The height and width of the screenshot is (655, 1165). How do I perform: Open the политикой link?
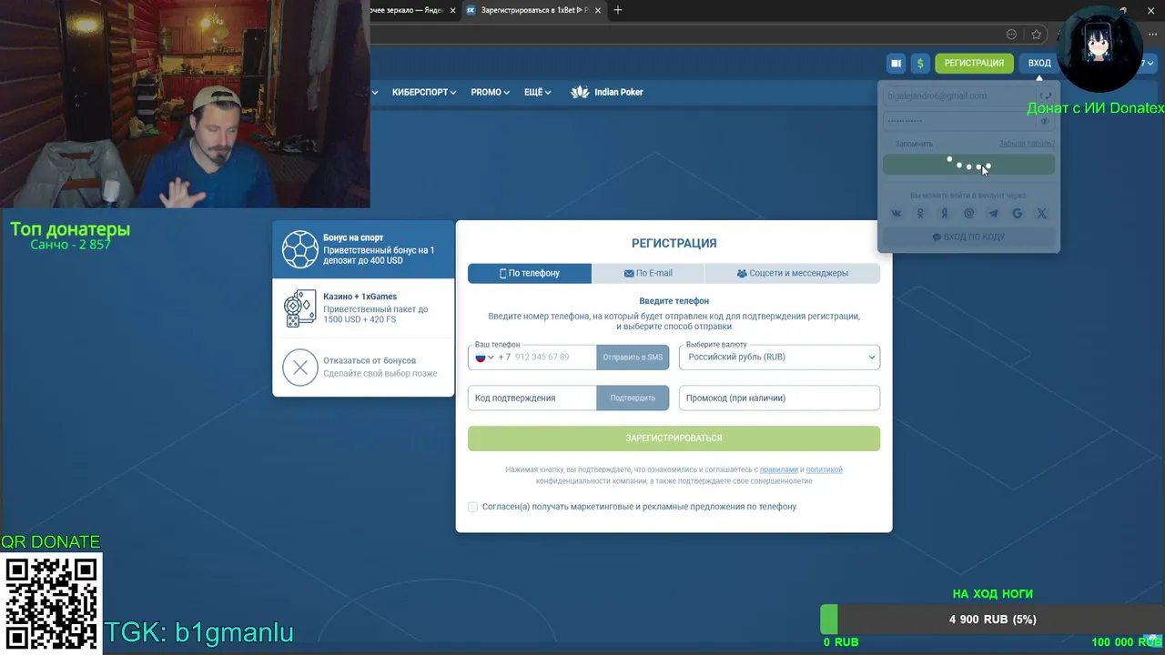[824, 469]
